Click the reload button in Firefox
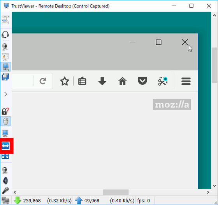Image resolution: width=218 pixels, height=205 pixels. point(43,81)
